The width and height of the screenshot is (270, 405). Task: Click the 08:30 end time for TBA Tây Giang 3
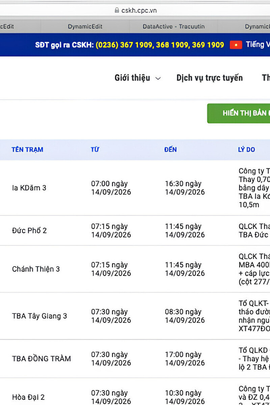185,316
